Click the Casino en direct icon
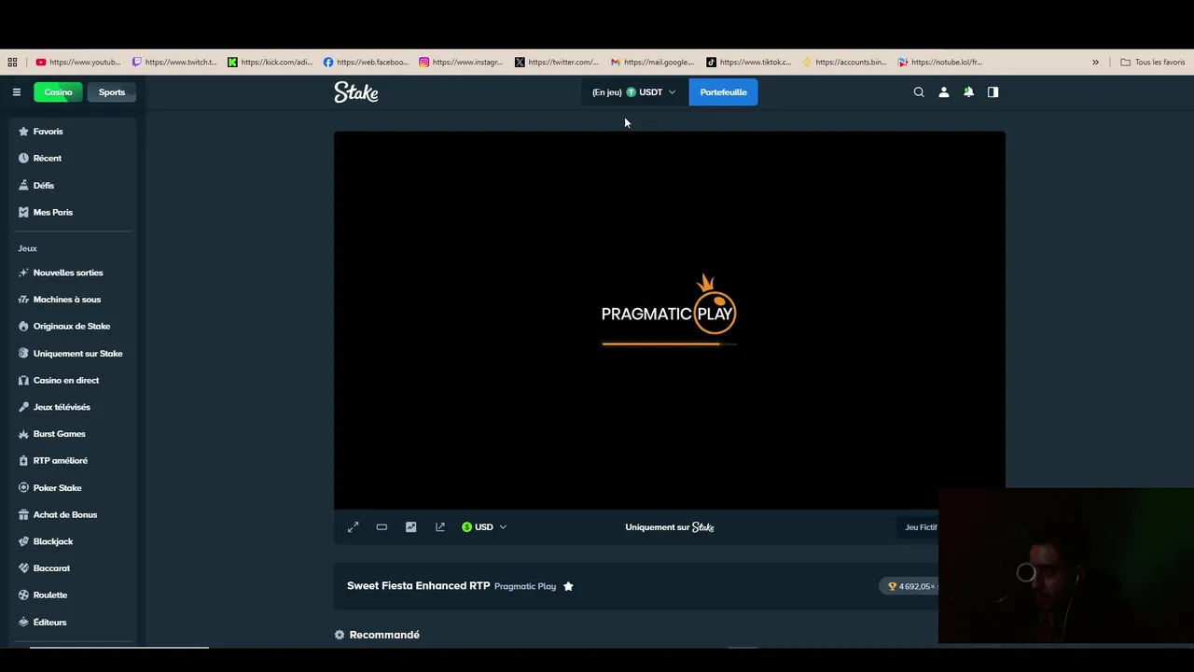1194x672 pixels. [x=23, y=381]
